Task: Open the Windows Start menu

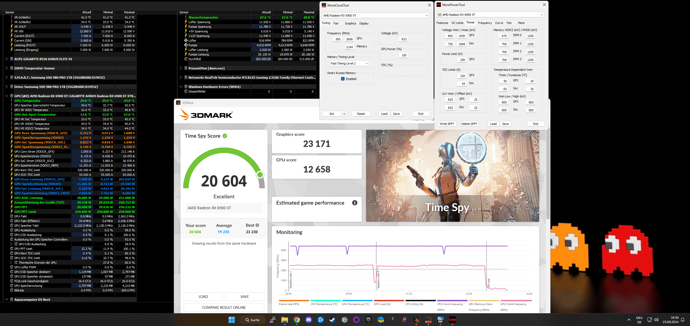Action: coord(232,320)
